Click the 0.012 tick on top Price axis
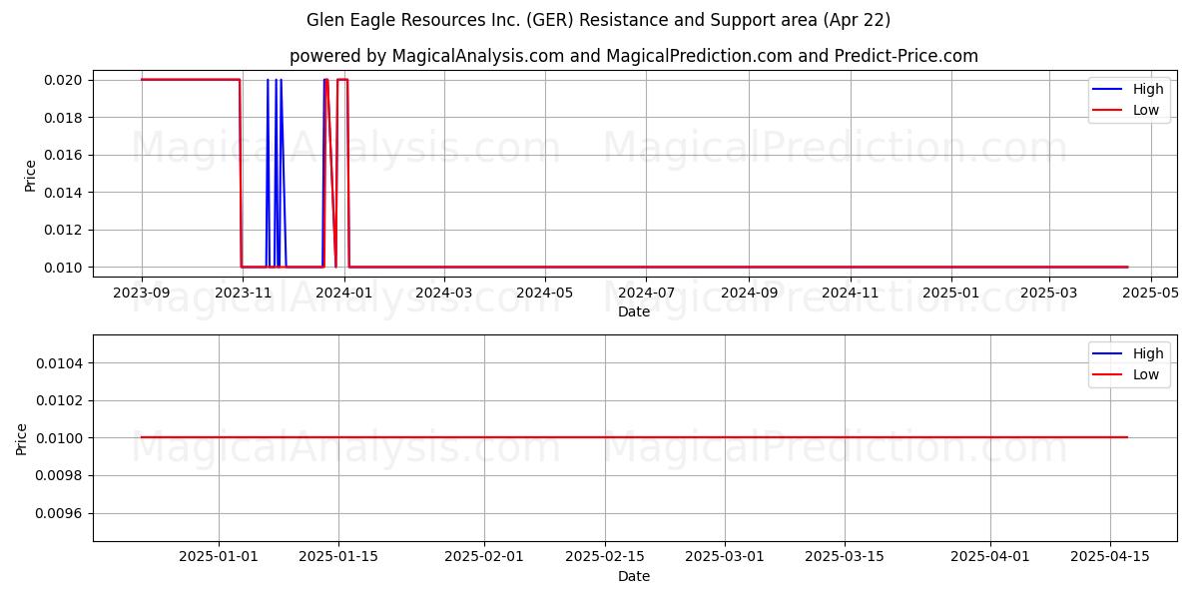Image resolution: width=1198 pixels, height=599 pixels. (63, 230)
